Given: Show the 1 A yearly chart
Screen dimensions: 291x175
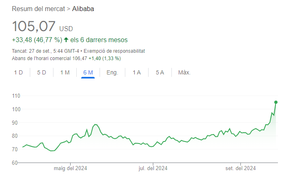Looking at the screenshot, I should (137, 72).
